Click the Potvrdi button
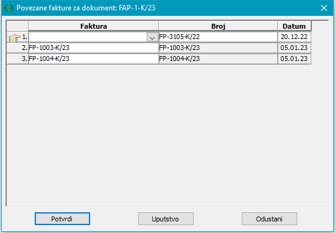This screenshot has height=233, width=335. [x=62, y=218]
